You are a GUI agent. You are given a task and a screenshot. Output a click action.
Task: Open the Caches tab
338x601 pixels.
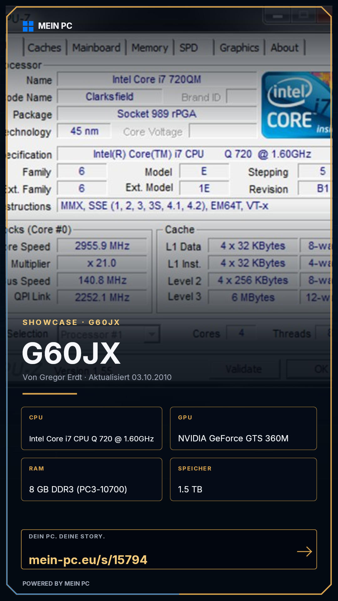pos(44,48)
